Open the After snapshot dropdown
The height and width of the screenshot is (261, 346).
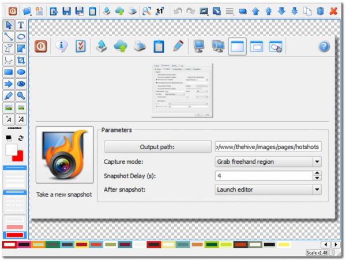(268, 190)
